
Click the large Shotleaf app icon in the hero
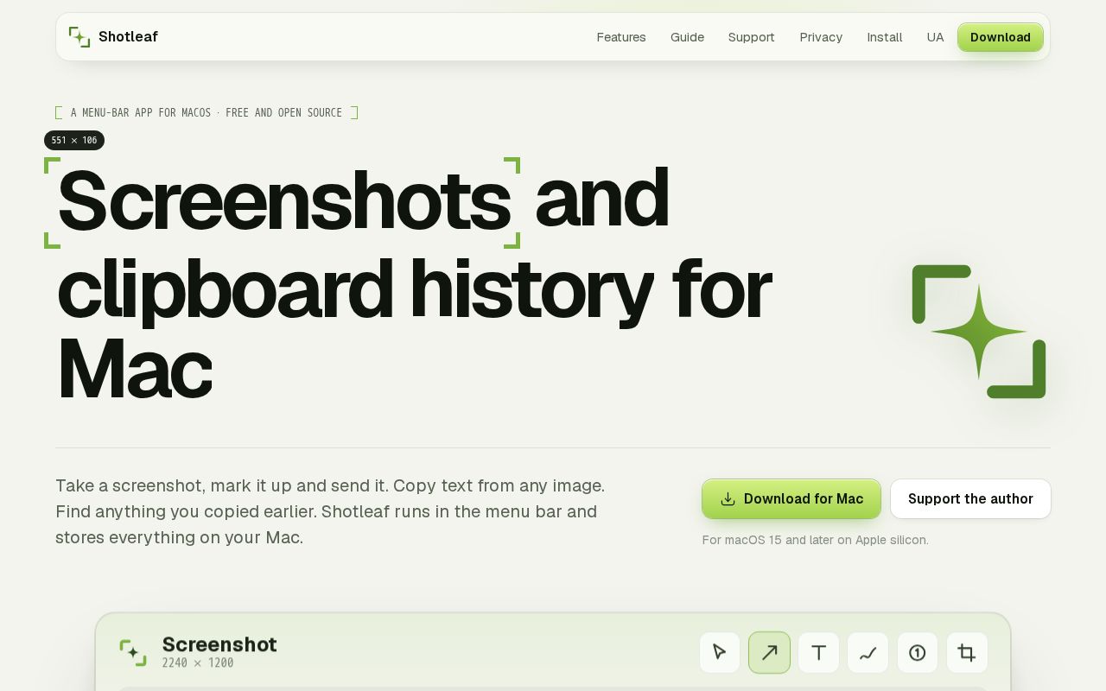pyautogui.click(x=979, y=332)
